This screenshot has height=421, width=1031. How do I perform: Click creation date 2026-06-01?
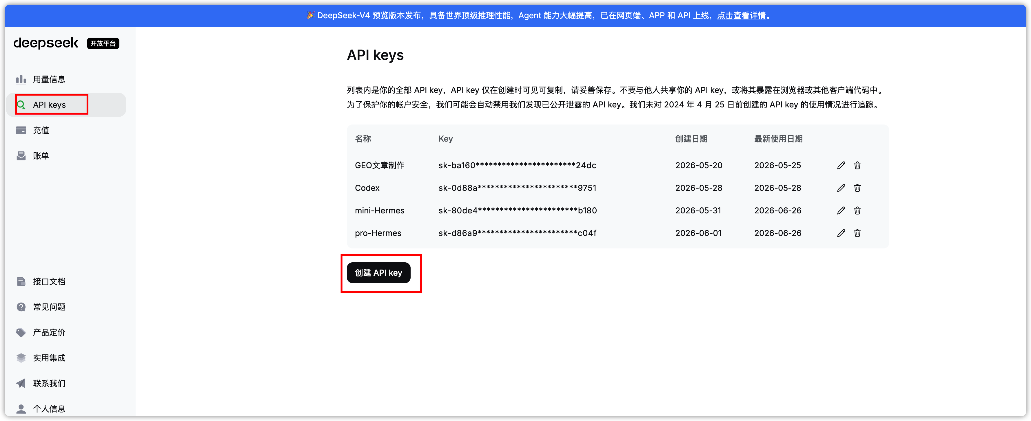coord(698,233)
